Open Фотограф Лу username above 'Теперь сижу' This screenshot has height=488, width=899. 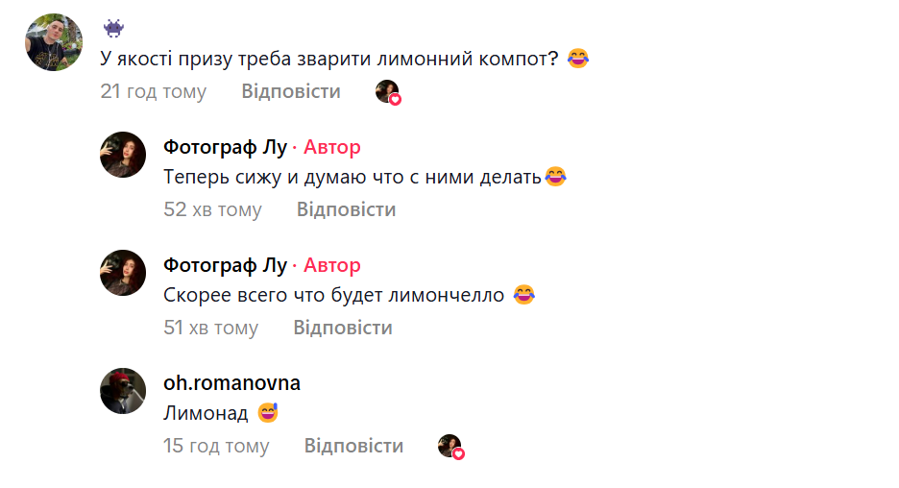225,147
